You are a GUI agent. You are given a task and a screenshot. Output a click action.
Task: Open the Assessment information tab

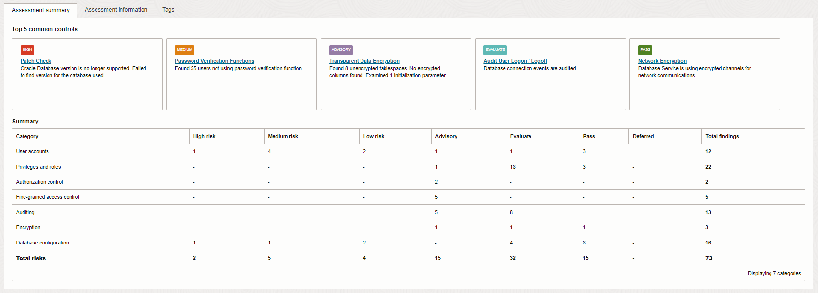click(x=116, y=10)
